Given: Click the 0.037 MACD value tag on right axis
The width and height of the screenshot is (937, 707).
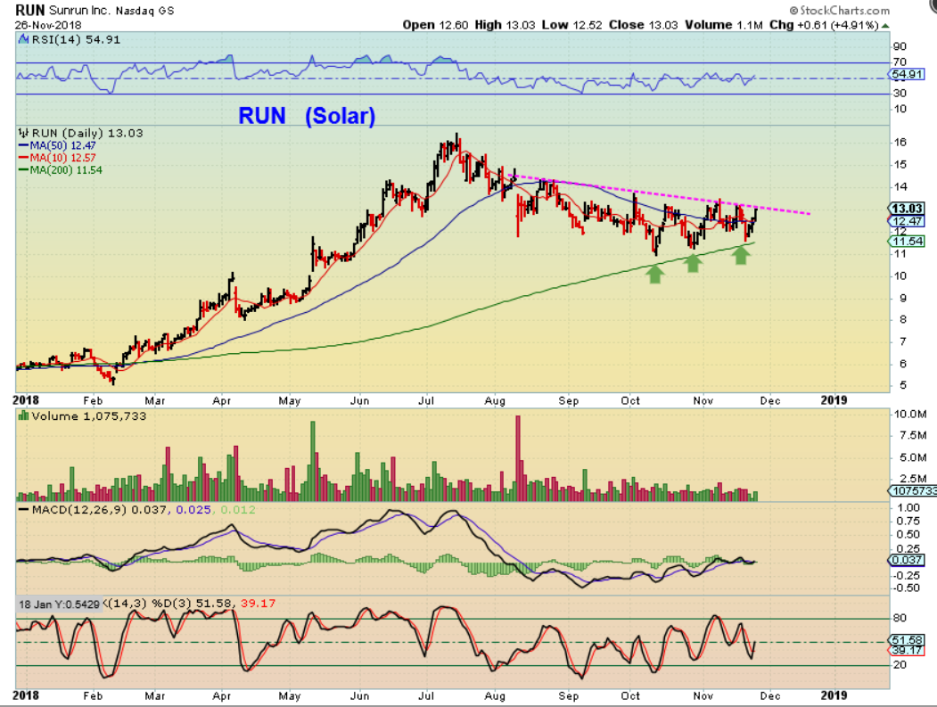Looking at the screenshot, I should 907,559.
